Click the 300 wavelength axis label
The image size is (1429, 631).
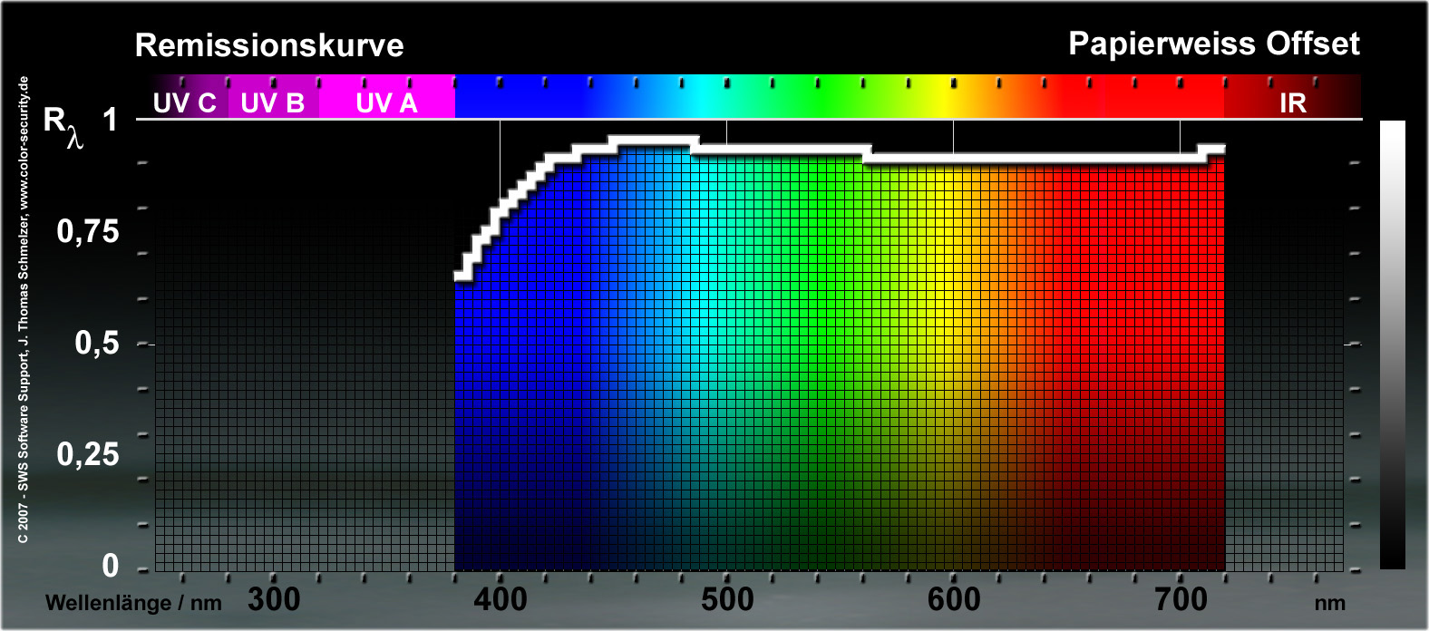[274, 599]
